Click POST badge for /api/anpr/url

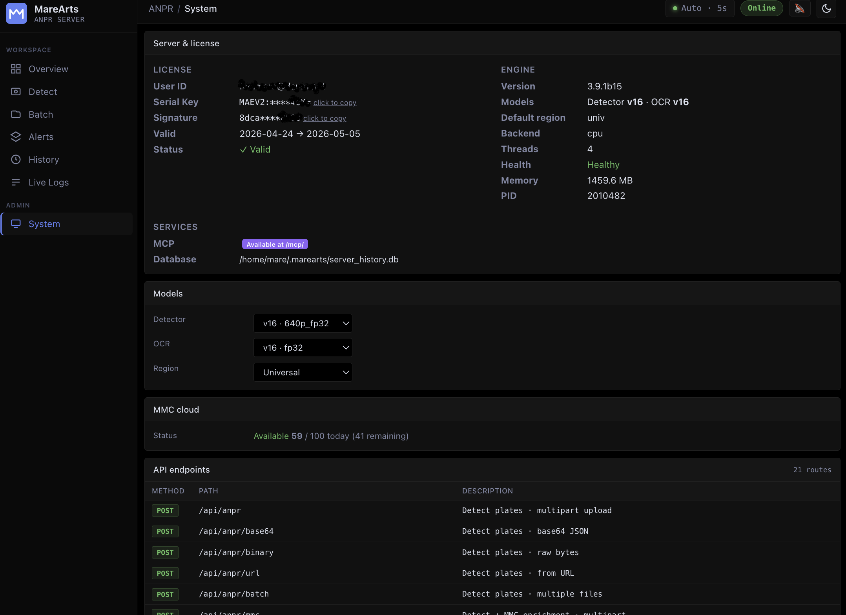165,573
